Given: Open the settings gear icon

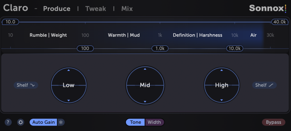Looking at the screenshot, I should [x=20, y=122].
